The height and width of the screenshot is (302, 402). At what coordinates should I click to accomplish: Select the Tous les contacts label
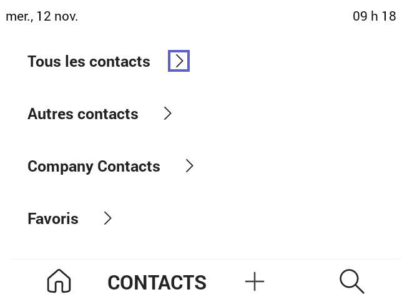(89, 62)
